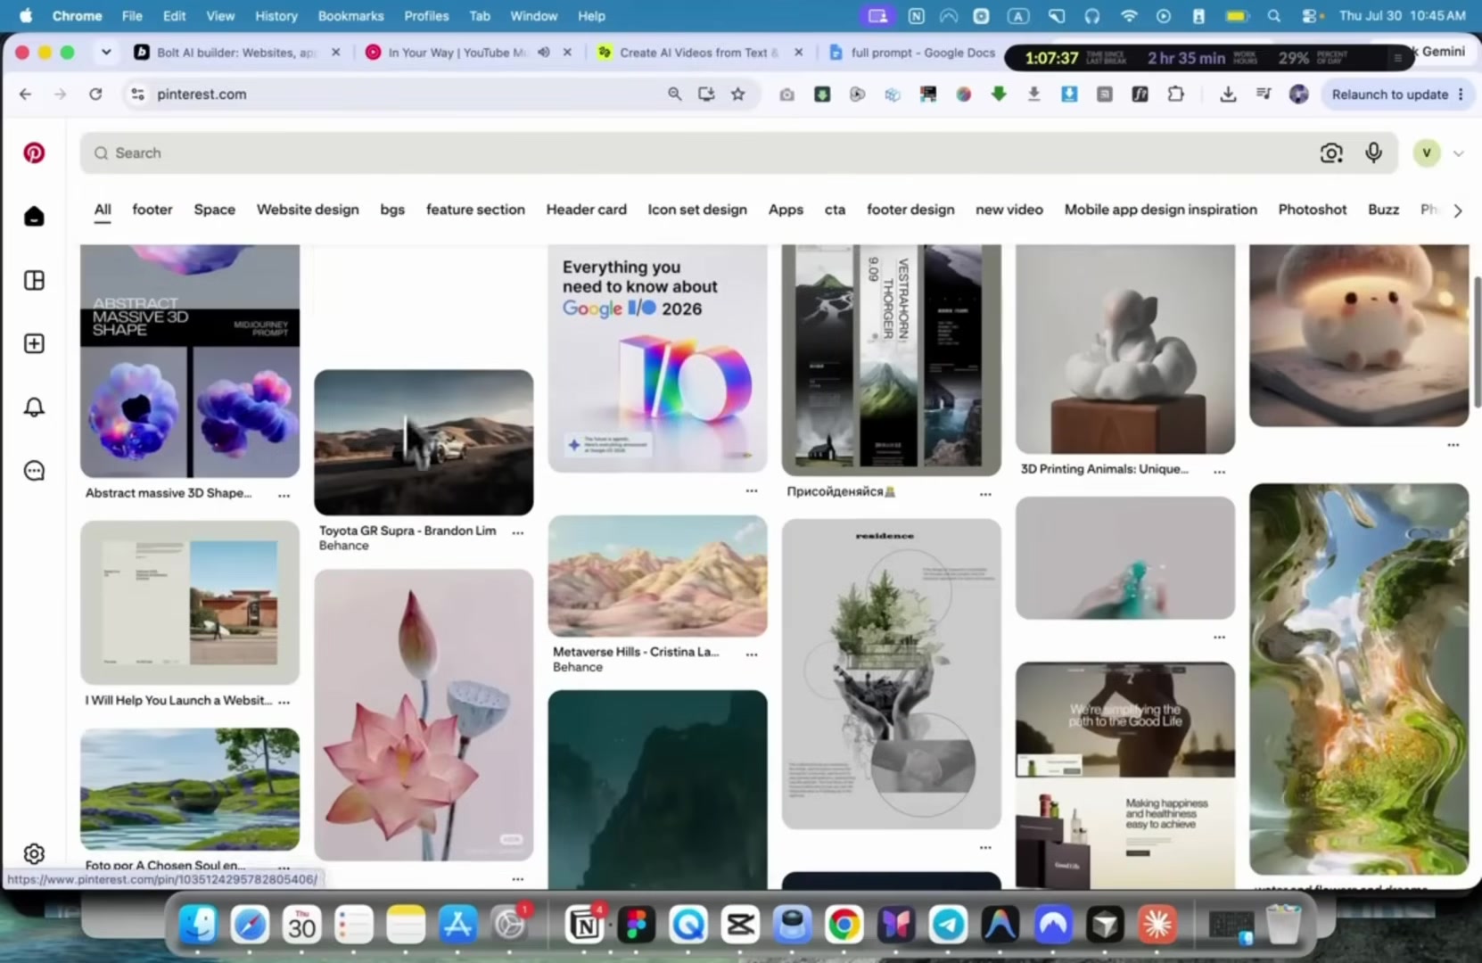Open the pink lotus flower pin
1482x963 pixels.
pyautogui.click(x=424, y=715)
